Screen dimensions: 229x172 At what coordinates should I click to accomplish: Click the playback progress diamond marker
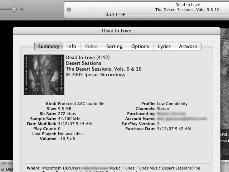[x=123, y=14]
